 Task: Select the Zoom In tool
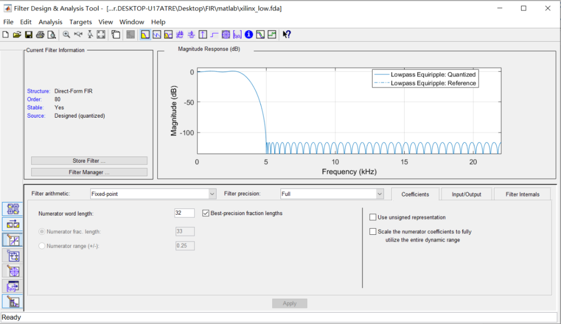tap(66, 35)
